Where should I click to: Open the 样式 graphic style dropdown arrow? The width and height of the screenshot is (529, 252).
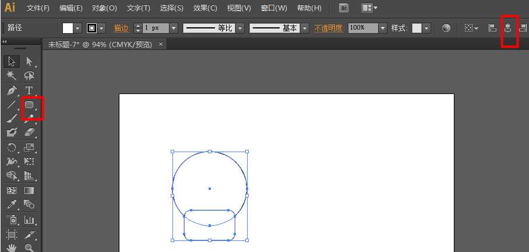[x=427, y=28]
